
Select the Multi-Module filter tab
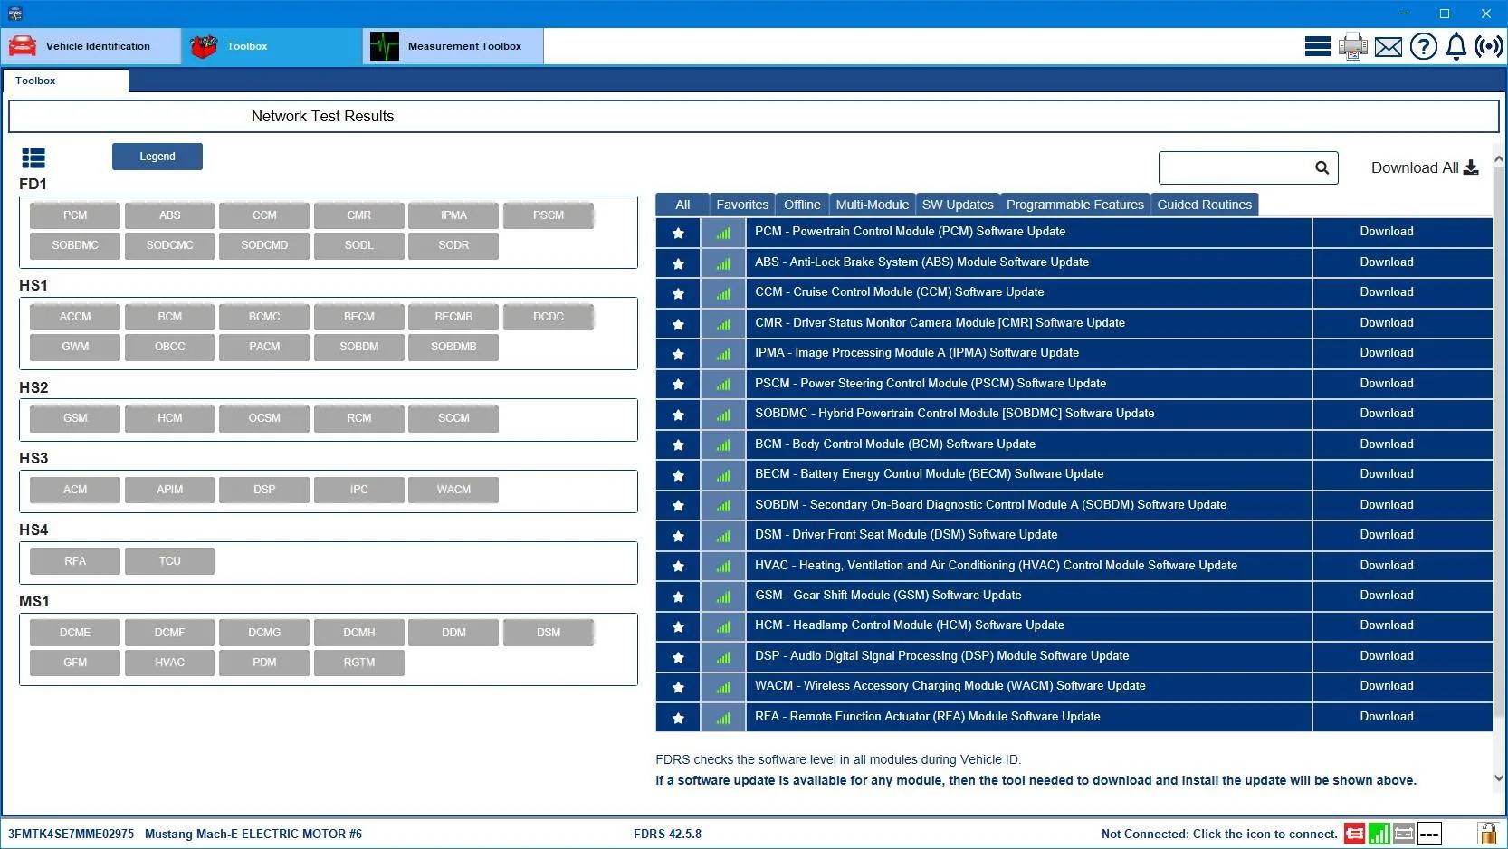[873, 205]
